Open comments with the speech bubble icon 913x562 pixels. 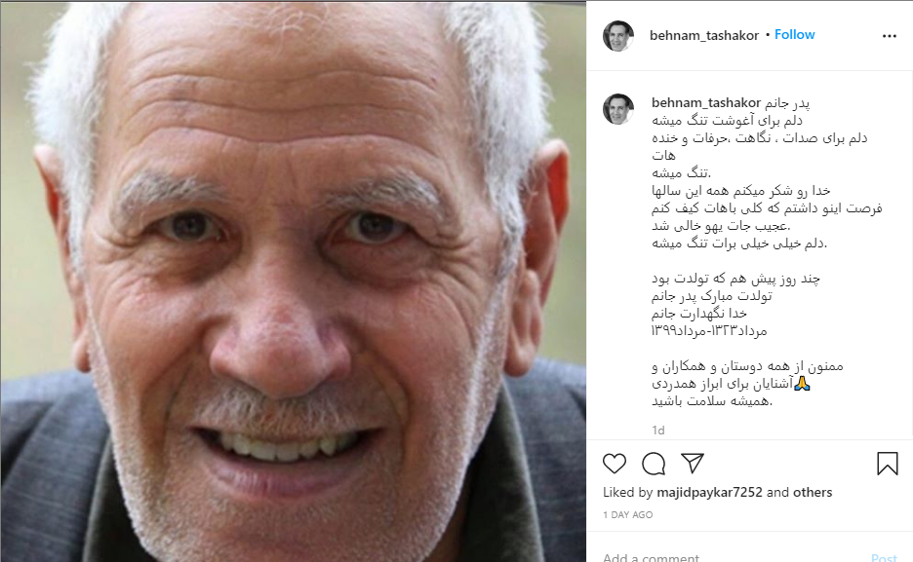pos(654,464)
